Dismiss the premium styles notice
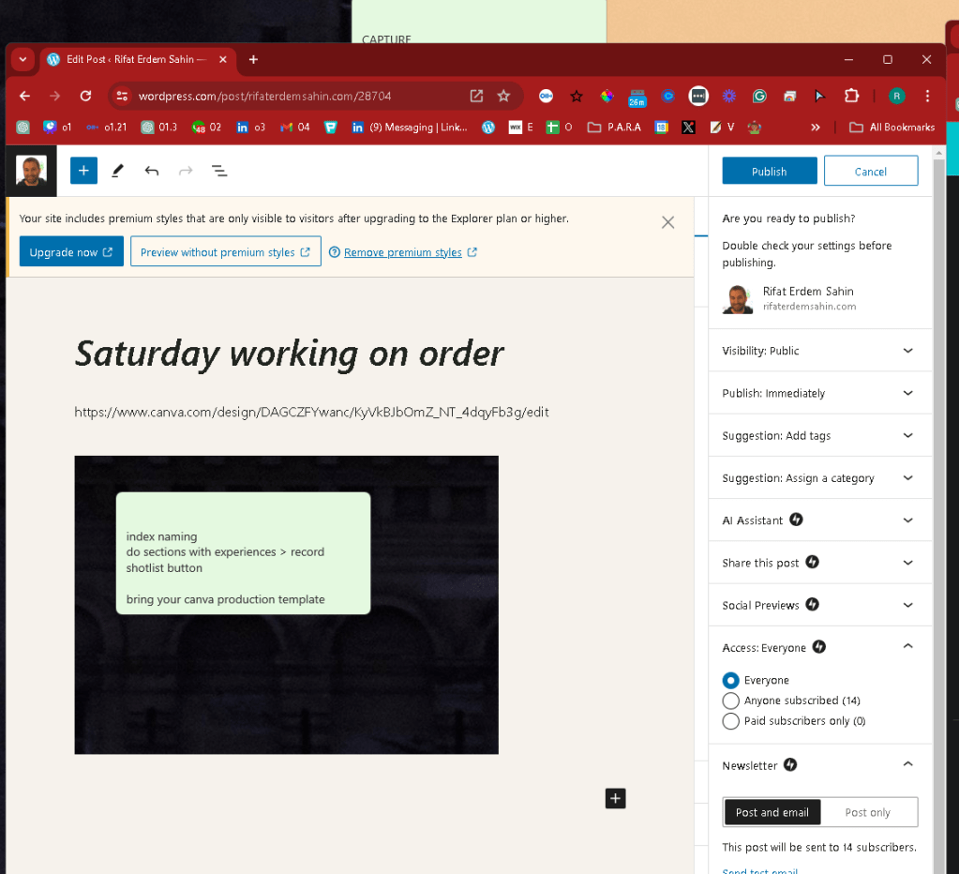This screenshot has width=959, height=874. (x=667, y=222)
